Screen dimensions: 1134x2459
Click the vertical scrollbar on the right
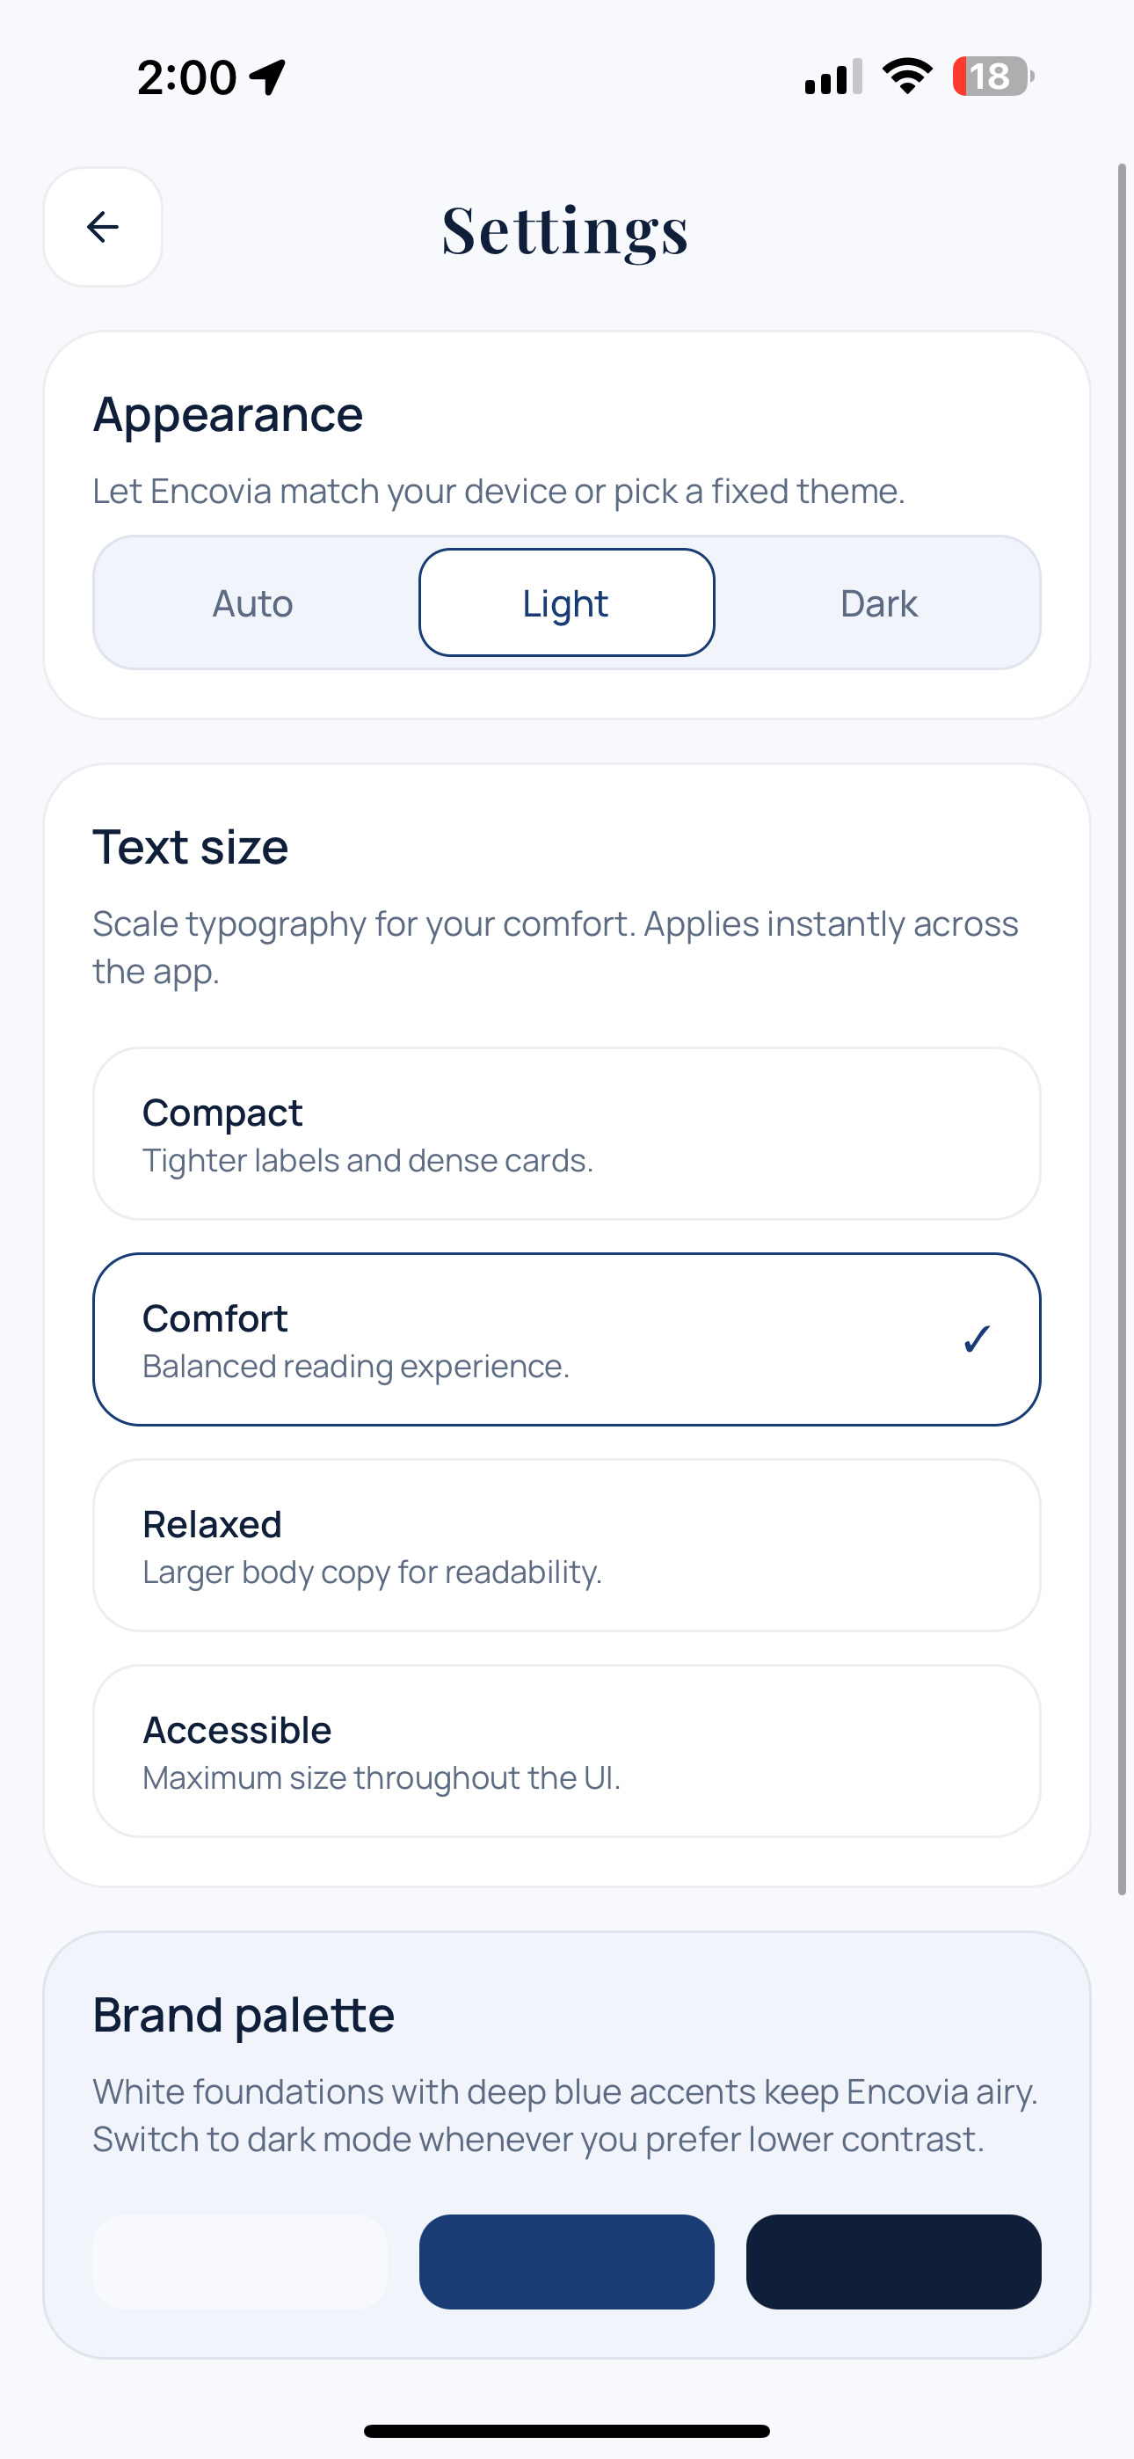[x=1123, y=1029]
